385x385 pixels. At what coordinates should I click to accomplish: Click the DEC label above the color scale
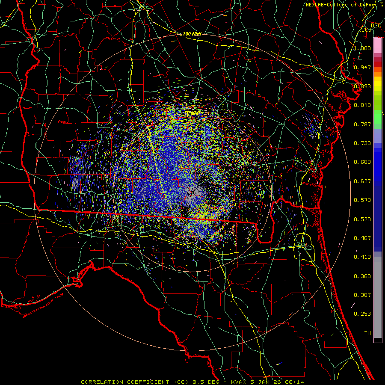pyautogui.click(x=376, y=26)
